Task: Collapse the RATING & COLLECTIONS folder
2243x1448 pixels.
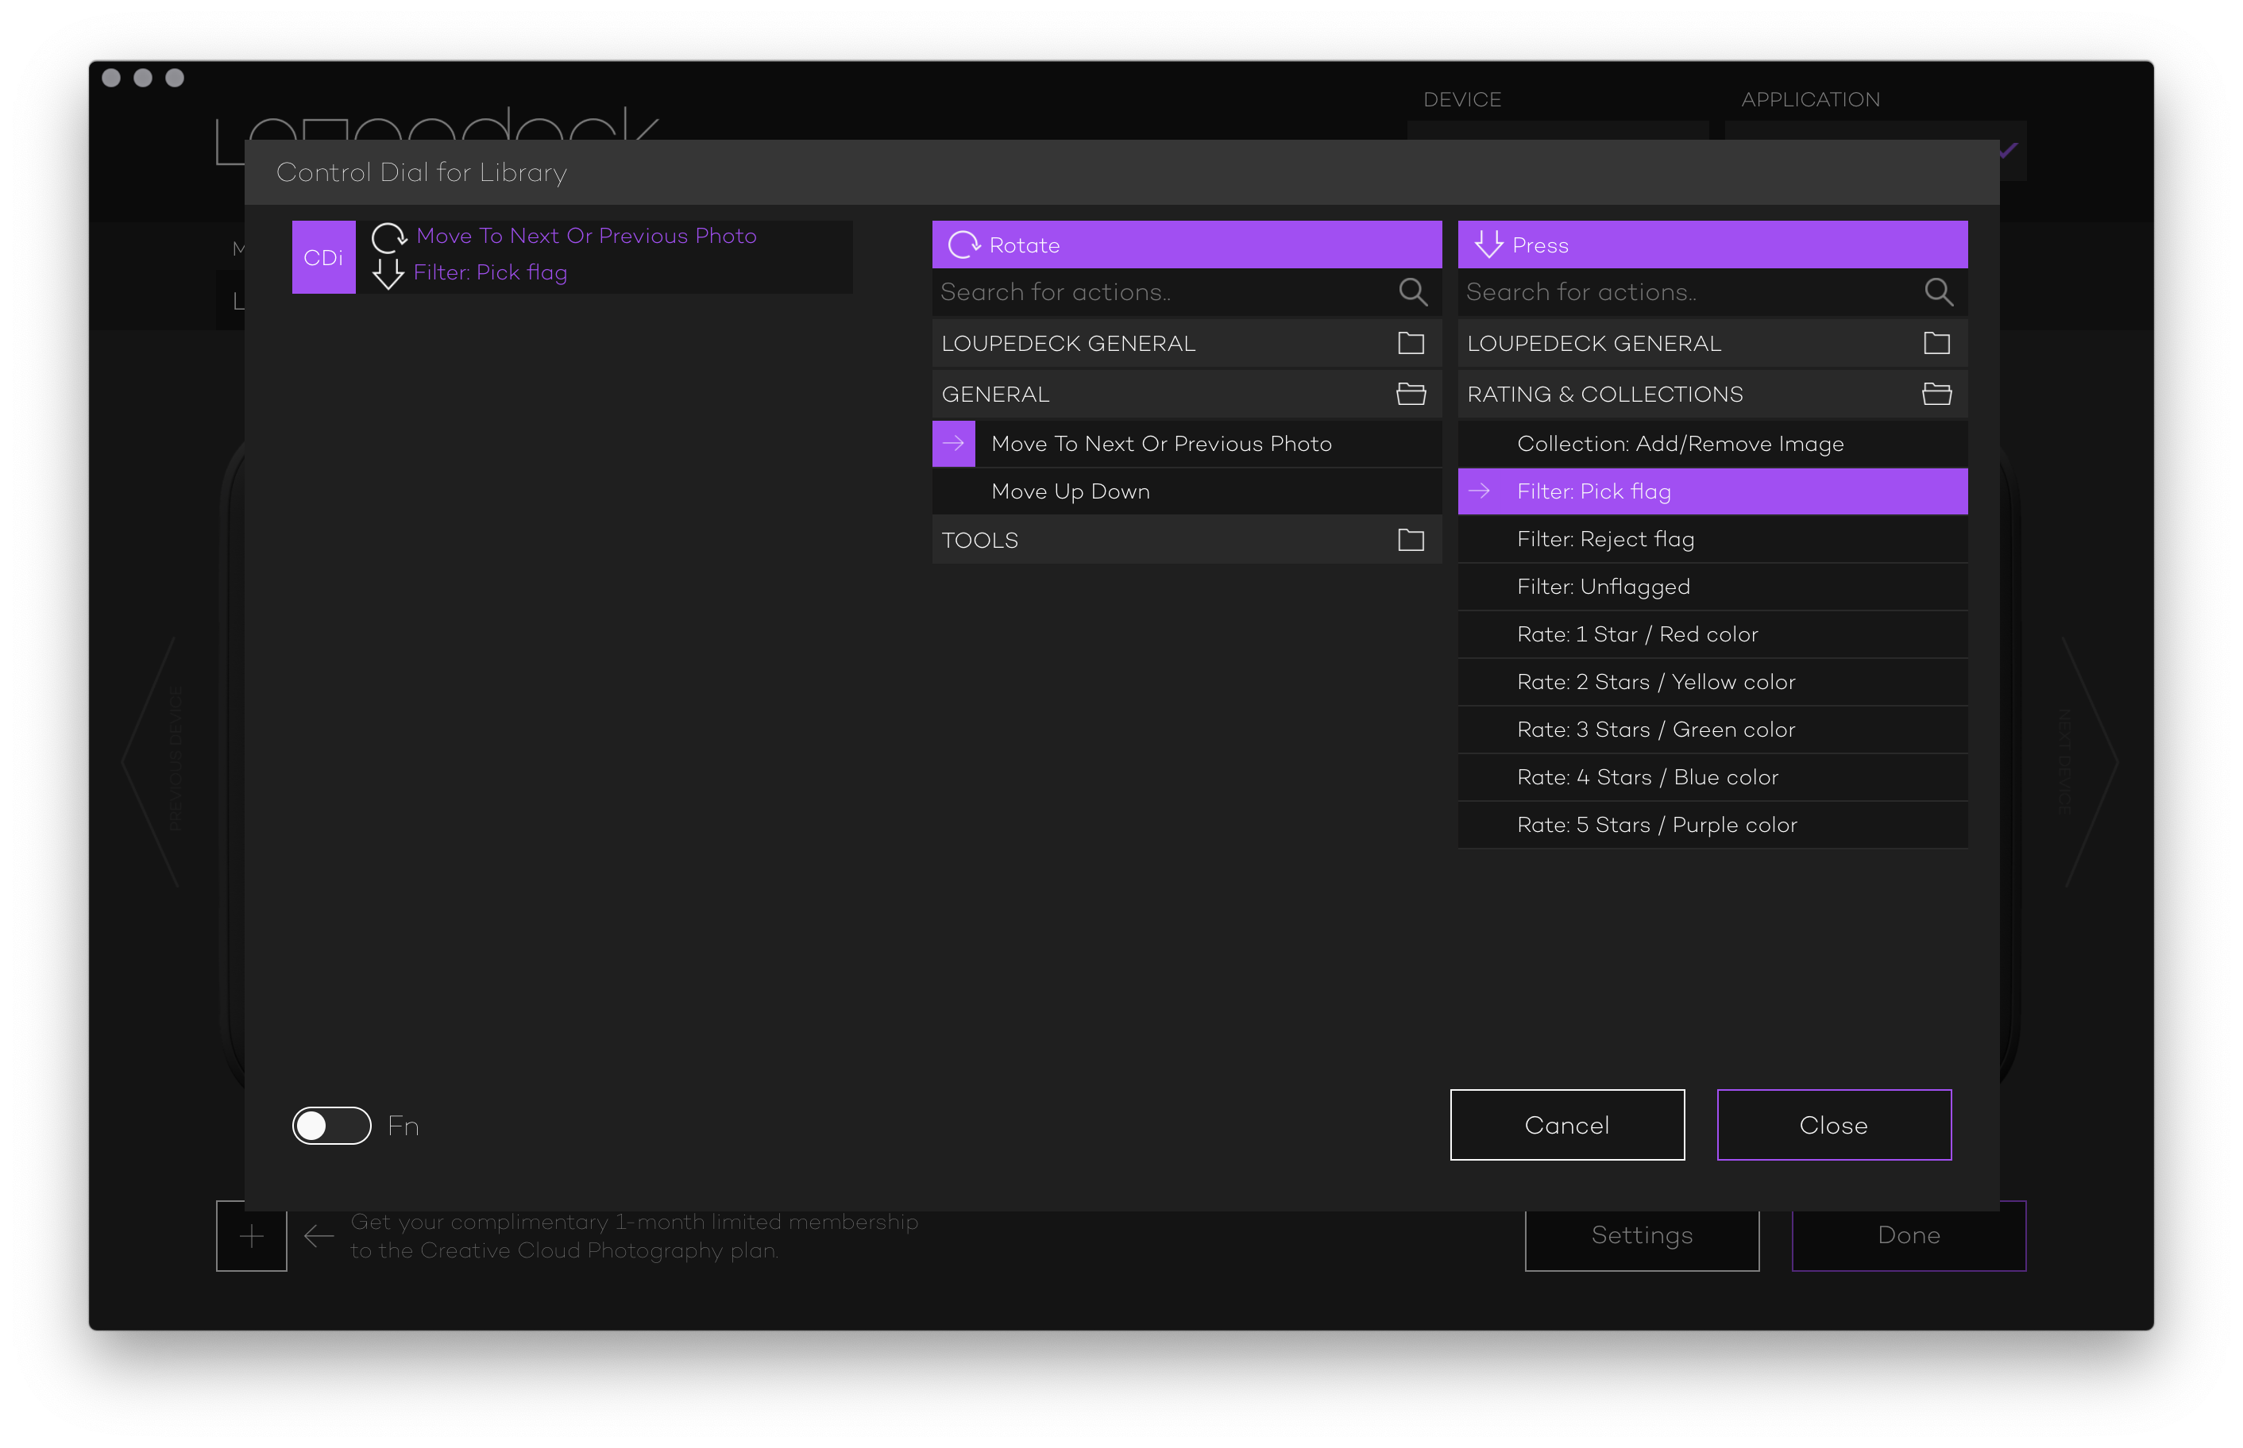Action: coord(1936,394)
